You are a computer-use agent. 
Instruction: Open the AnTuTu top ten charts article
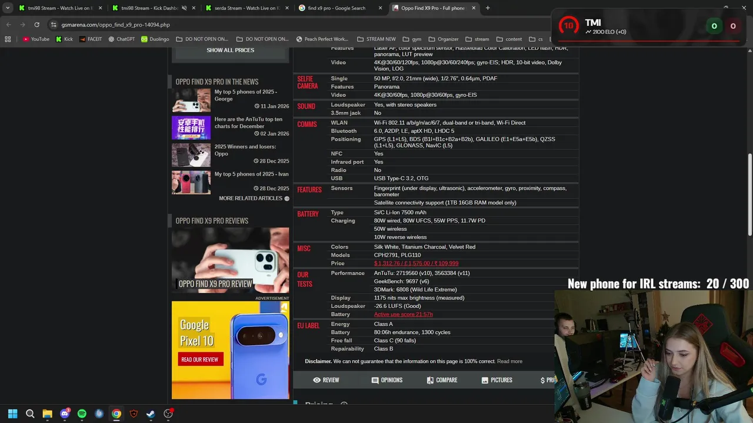tap(248, 123)
